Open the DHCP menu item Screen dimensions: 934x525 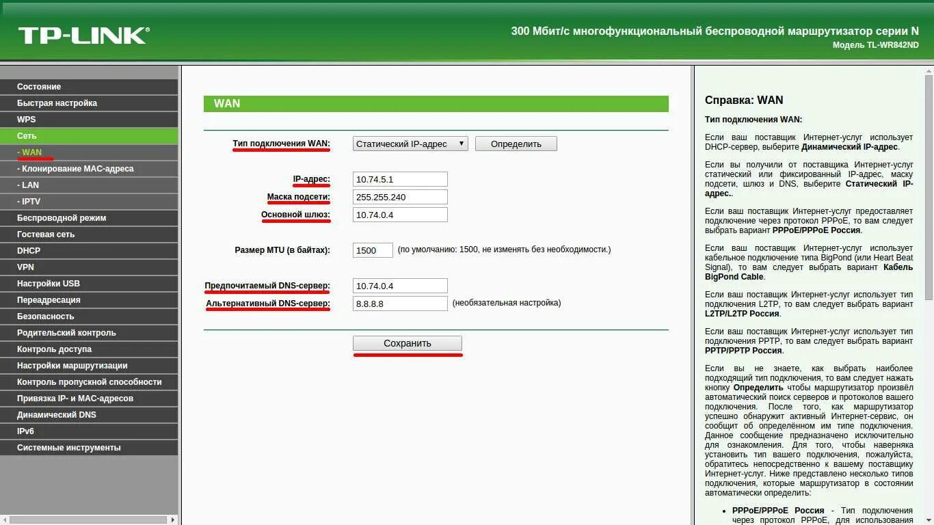point(89,251)
